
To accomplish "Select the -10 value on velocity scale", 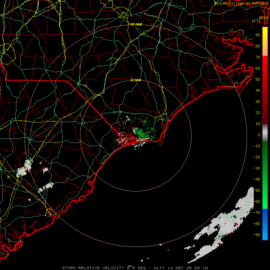I will point(256,146).
